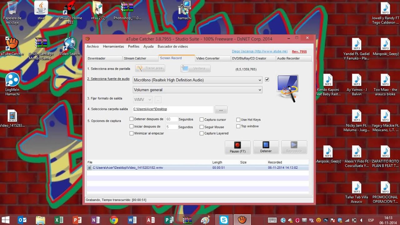Enable Minimizar al empezar checkbox
400x225 pixels.
(132, 133)
